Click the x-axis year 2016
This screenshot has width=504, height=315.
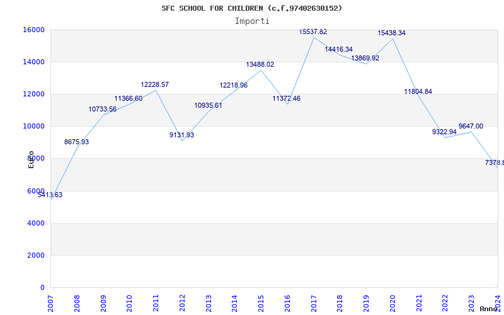287,304
